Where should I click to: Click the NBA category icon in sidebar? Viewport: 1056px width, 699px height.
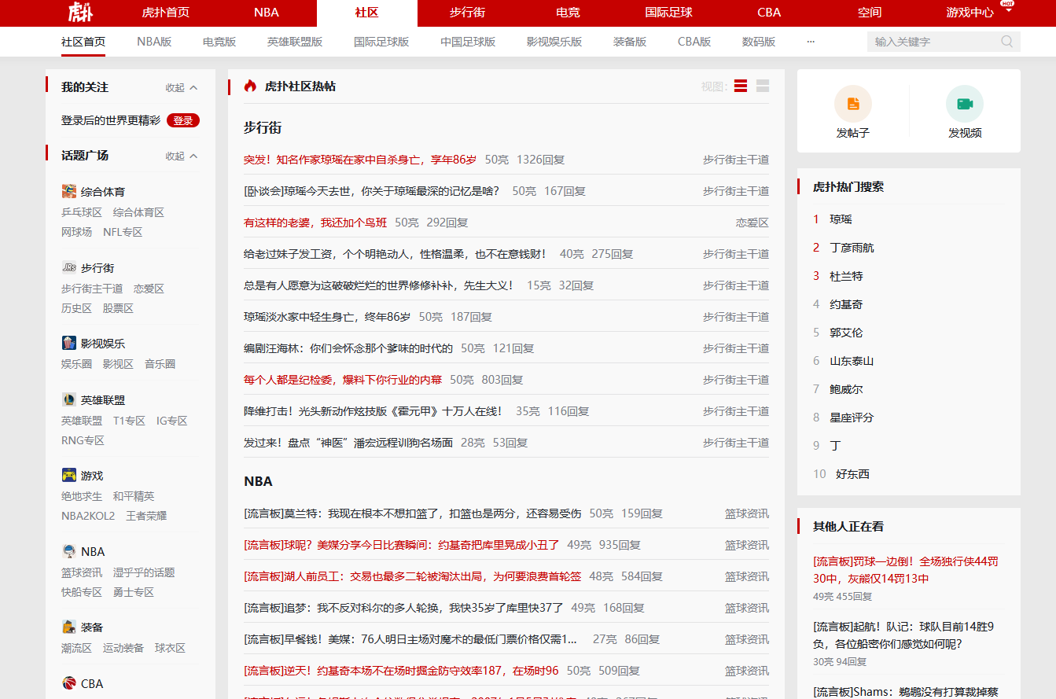[x=69, y=551]
